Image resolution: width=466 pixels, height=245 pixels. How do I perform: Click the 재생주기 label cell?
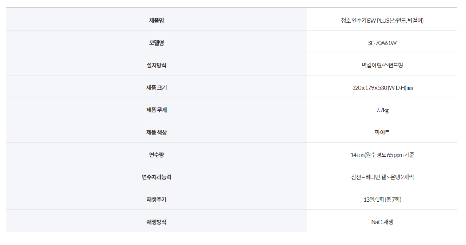click(156, 199)
